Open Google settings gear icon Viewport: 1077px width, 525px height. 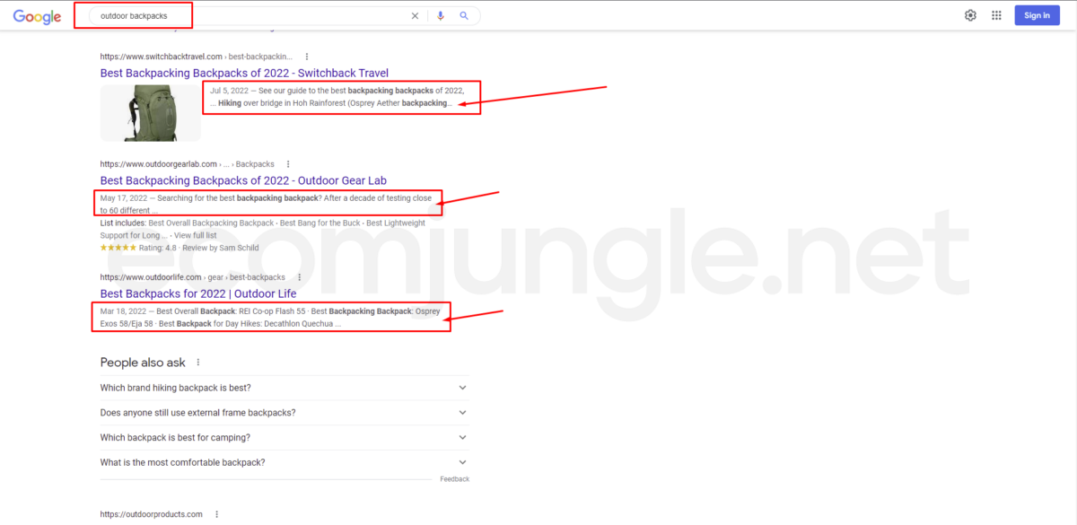970,15
